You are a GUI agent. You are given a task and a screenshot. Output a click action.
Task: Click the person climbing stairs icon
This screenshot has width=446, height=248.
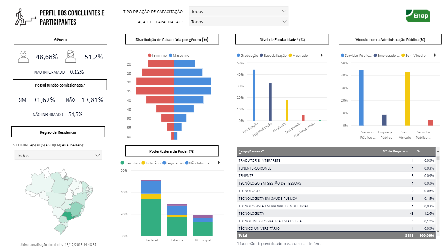tap(25, 18)
